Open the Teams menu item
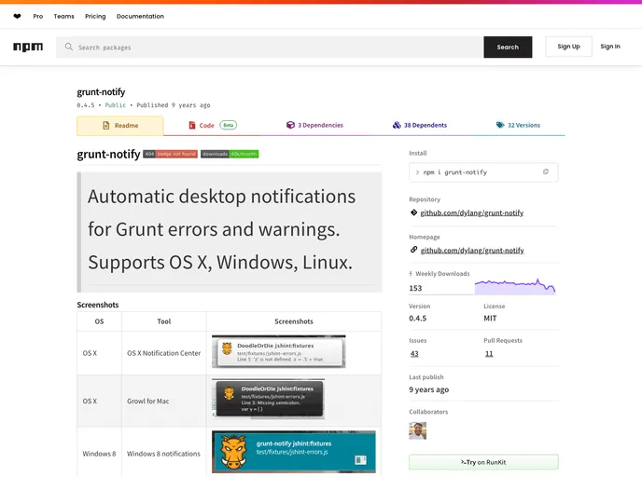The image size is (642, 477). pos(63,17)
